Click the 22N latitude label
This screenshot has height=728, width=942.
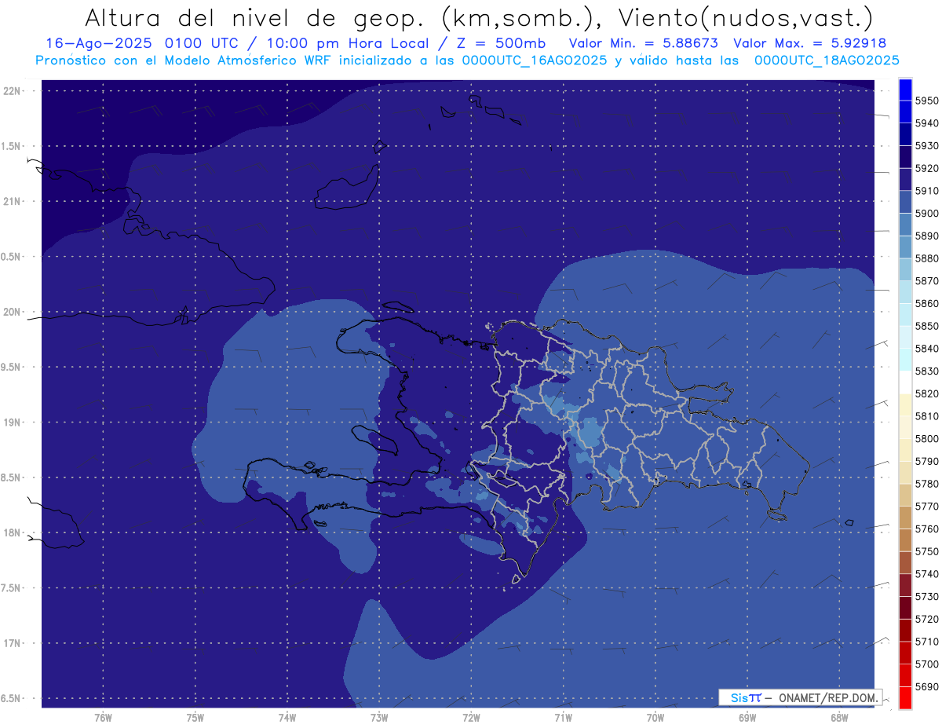coord(12,90)
